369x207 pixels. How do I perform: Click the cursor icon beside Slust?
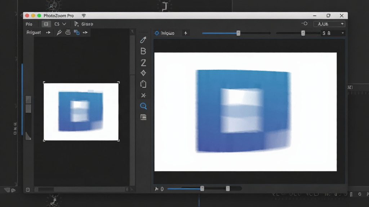pyautogui.click(x=76, y=24)
